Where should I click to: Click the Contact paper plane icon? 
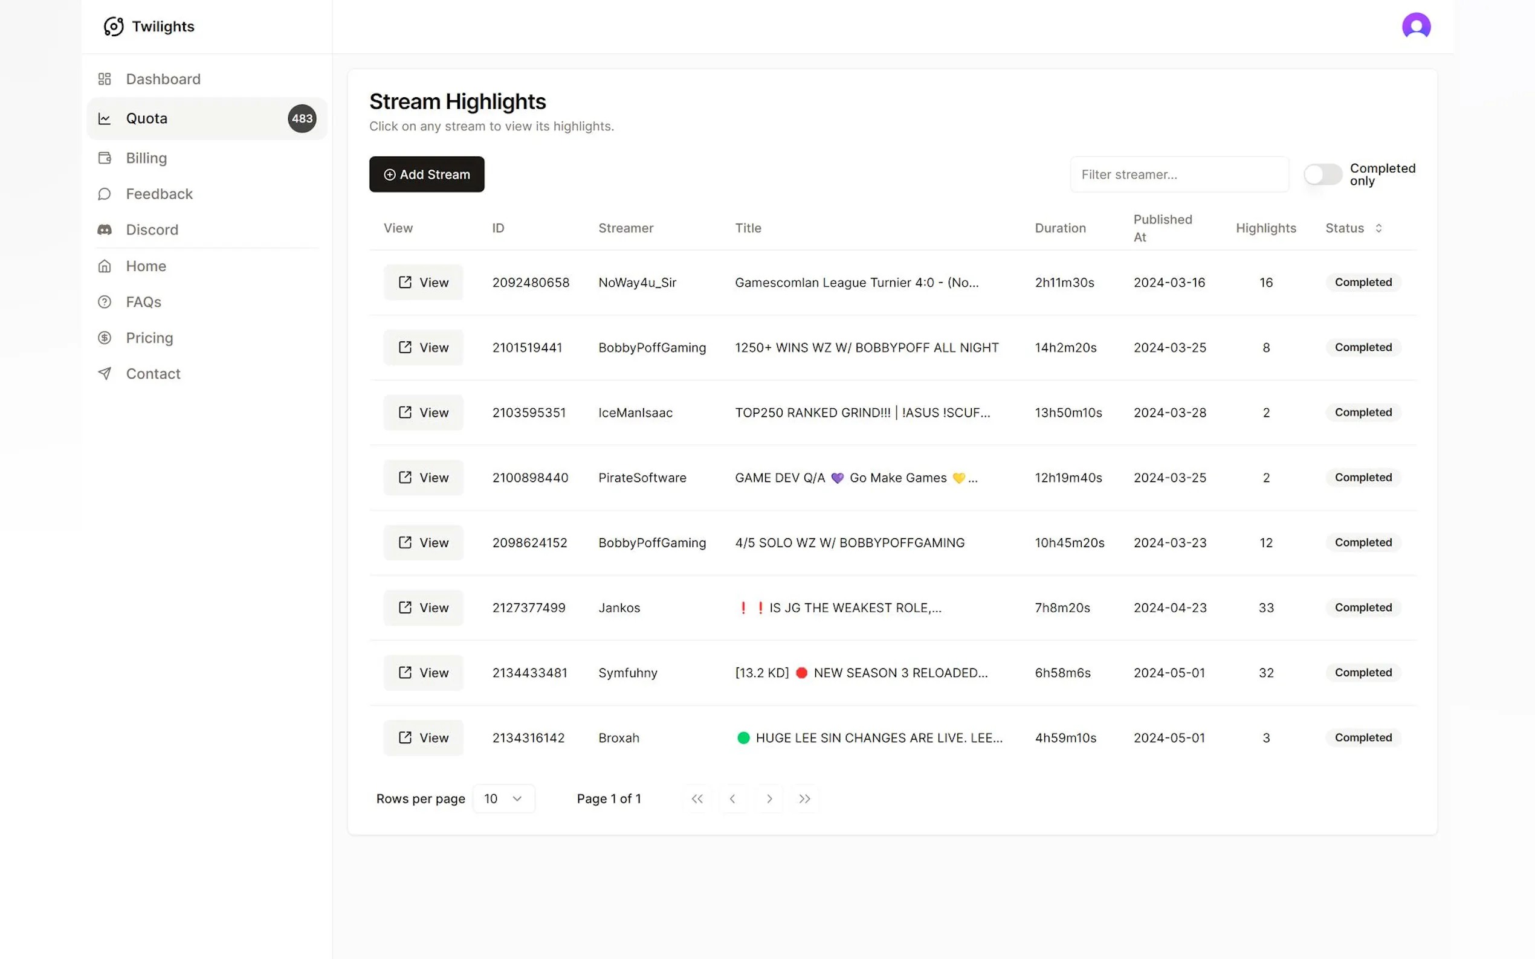point(105,374)
